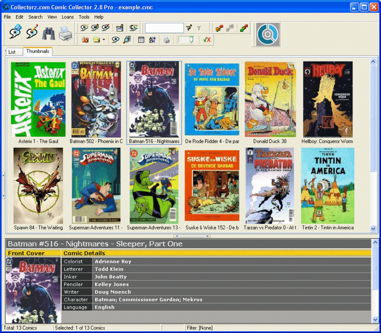Open the Find binoculars tool
The width and height of the screenshot is (381, 333).
pyautogui.click(x=49, y=33)
